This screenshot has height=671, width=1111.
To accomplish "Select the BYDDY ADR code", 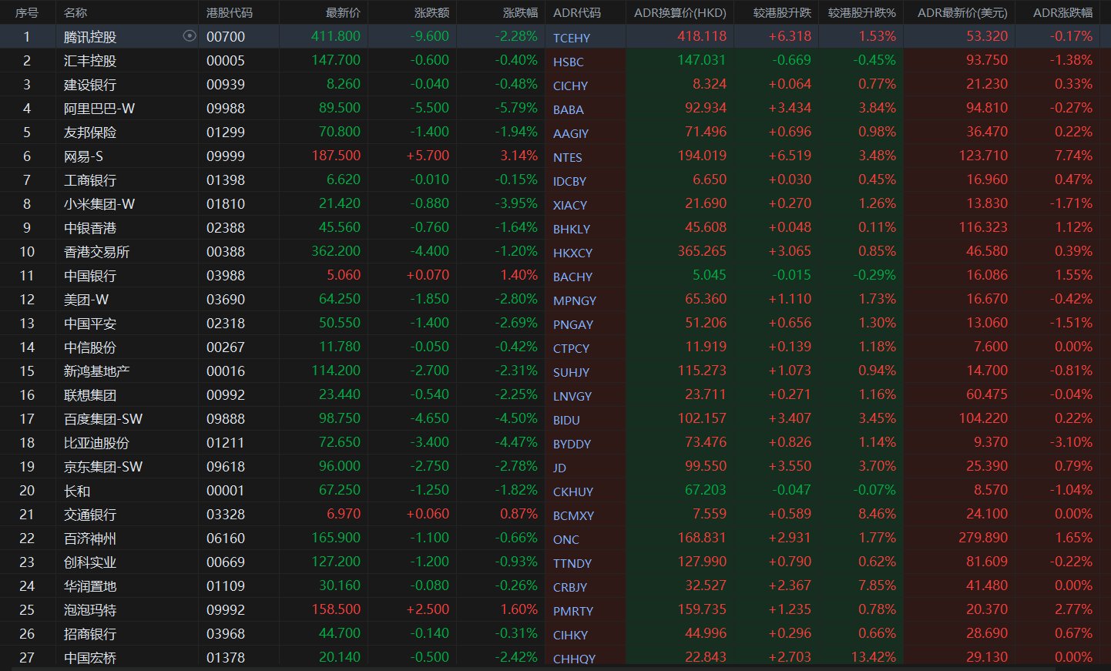I will [x=572, y=444].
